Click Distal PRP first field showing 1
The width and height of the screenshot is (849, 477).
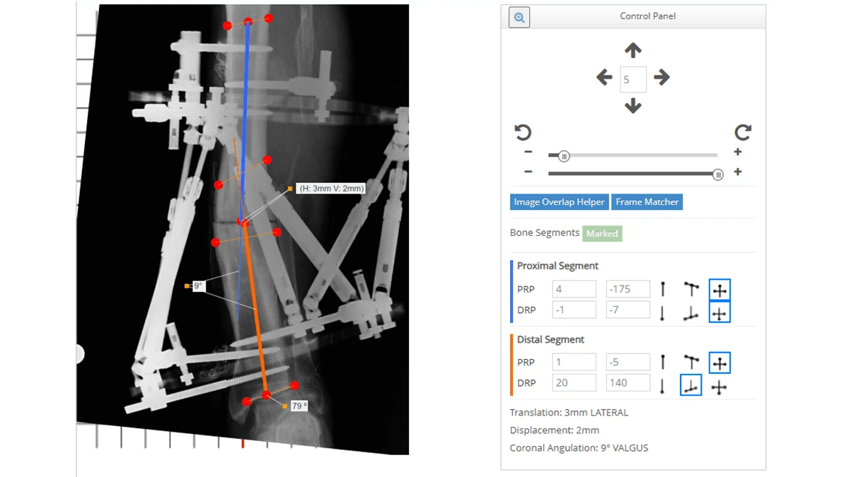pos(574,362)
